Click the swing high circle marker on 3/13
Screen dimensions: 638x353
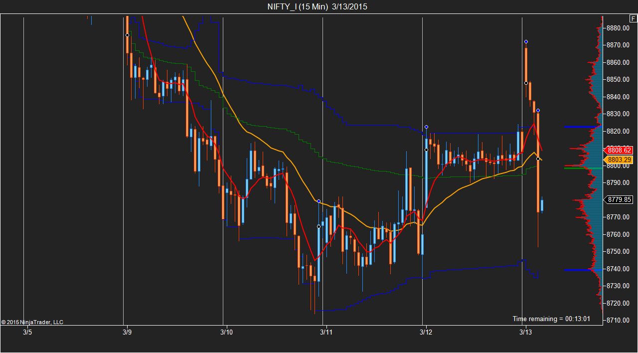point(526,41)
